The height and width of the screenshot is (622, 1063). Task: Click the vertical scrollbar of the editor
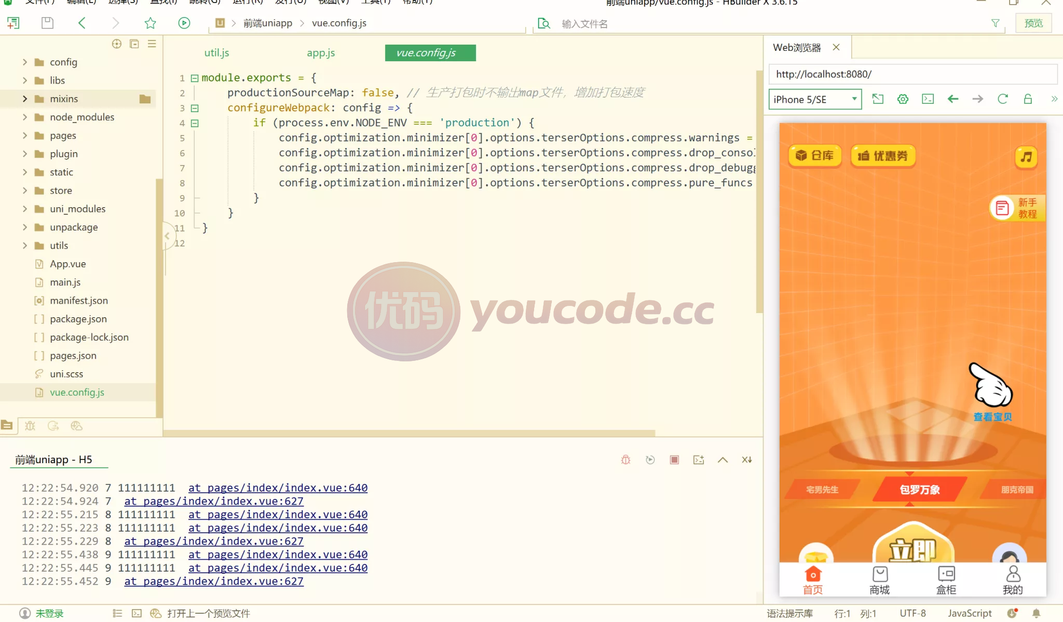tap(759, 192)
